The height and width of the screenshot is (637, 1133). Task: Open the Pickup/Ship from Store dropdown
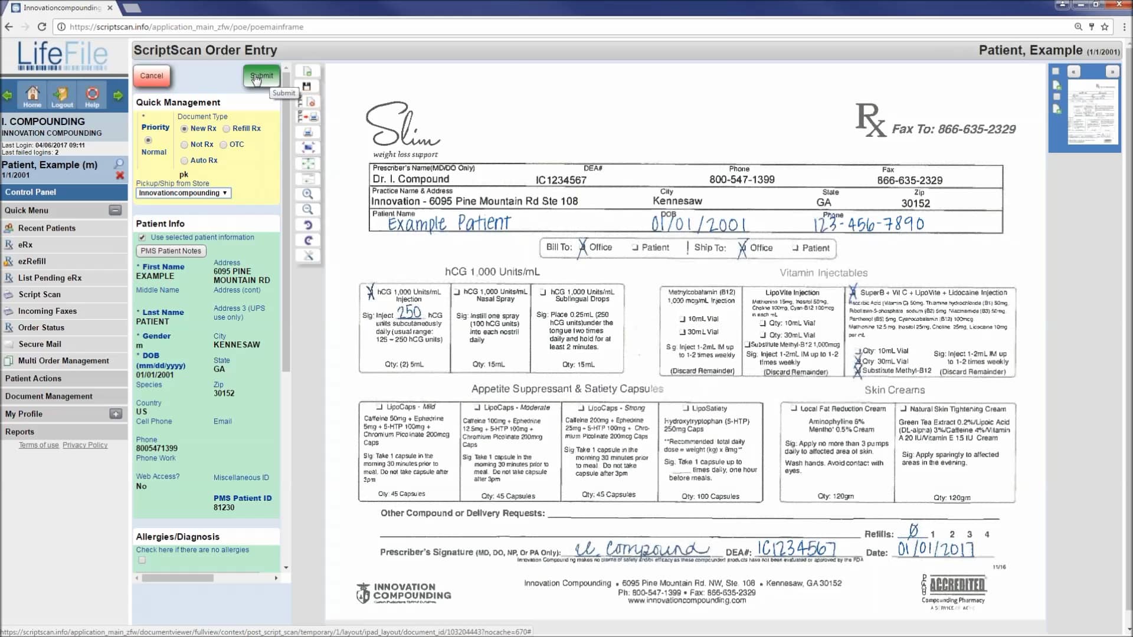coord(183,193)
